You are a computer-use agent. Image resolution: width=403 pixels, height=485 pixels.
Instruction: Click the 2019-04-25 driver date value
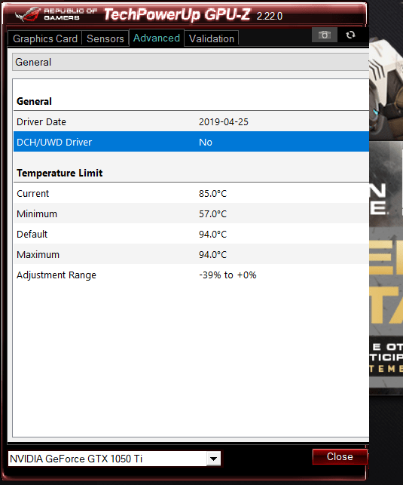224,122
